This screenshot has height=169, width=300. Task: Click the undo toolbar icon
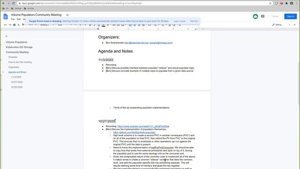(5, 25)
